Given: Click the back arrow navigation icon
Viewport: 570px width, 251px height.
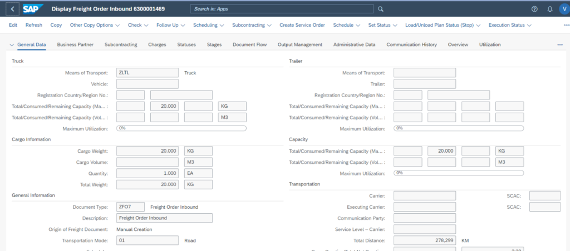Looking at the screenshot, I should (13, 9).
